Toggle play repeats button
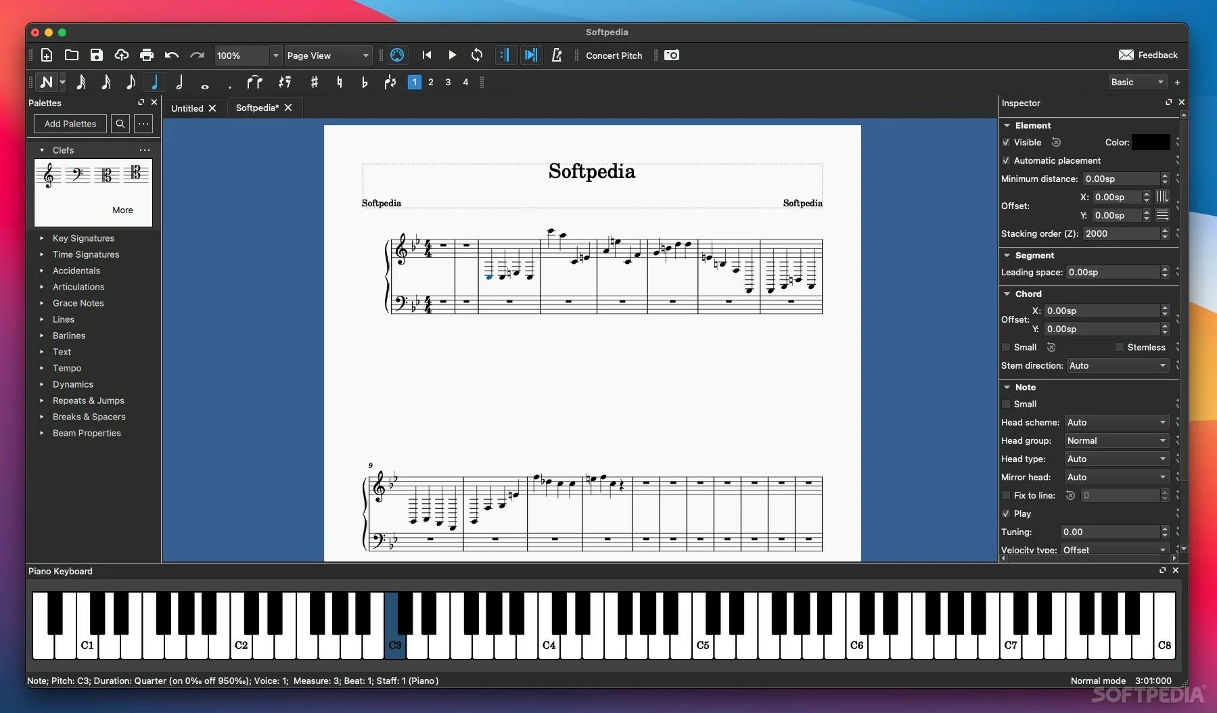The height and width of the screenshot is (713, 1217). point(505,55)
